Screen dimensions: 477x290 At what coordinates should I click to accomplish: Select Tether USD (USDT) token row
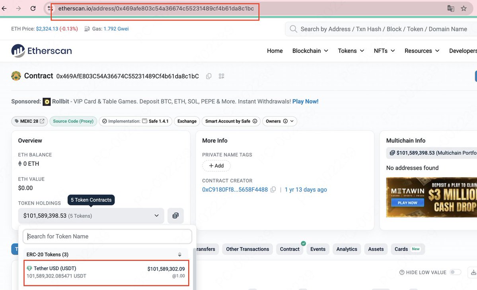tap(107, 273)
